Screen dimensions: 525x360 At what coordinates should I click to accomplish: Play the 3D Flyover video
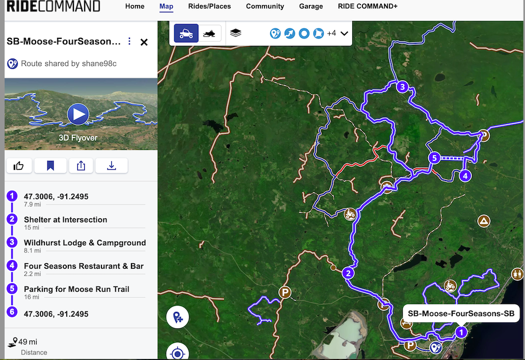tap(78, 114)
